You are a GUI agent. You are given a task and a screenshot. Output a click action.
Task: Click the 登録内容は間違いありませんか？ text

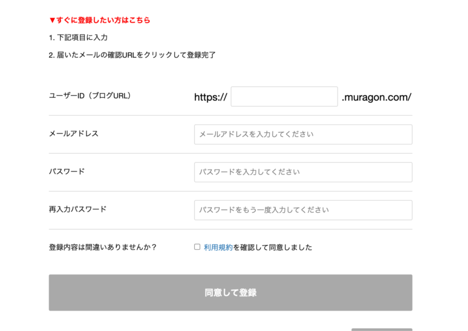102,247
